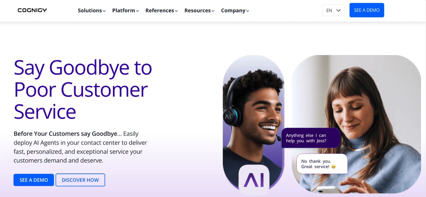Open the Solutions menu
This screenshot has height=197, width=426.
pos(92,10)
